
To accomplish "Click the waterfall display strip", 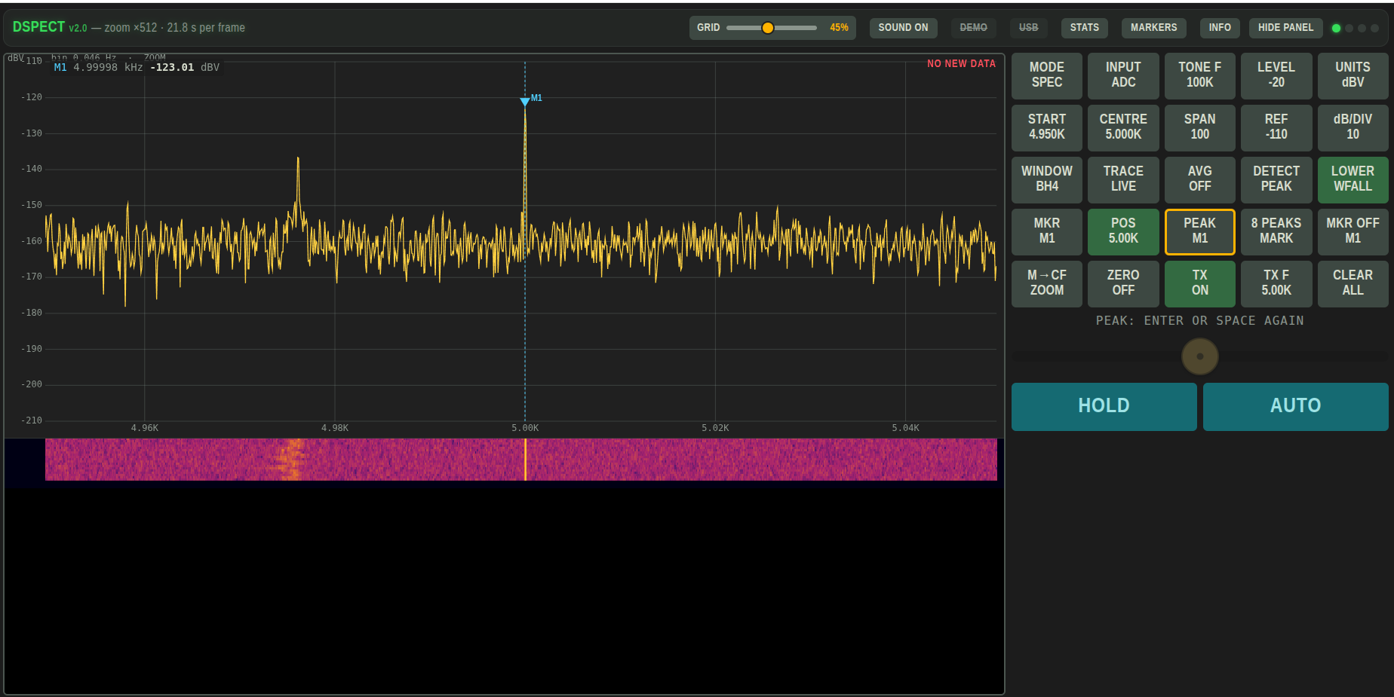I will click(x=521, y=460).
